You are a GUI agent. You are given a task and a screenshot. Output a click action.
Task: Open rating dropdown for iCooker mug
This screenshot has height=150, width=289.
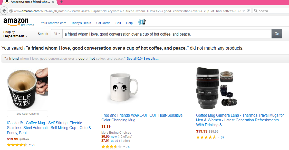pyautogui.click(x=30, y=145)
